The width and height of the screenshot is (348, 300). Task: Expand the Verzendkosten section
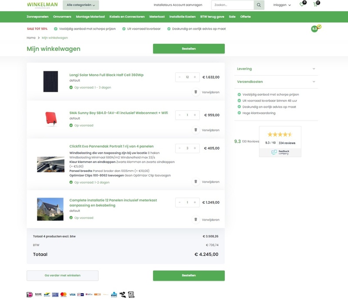pyautogui.click(x=276, y=82)
